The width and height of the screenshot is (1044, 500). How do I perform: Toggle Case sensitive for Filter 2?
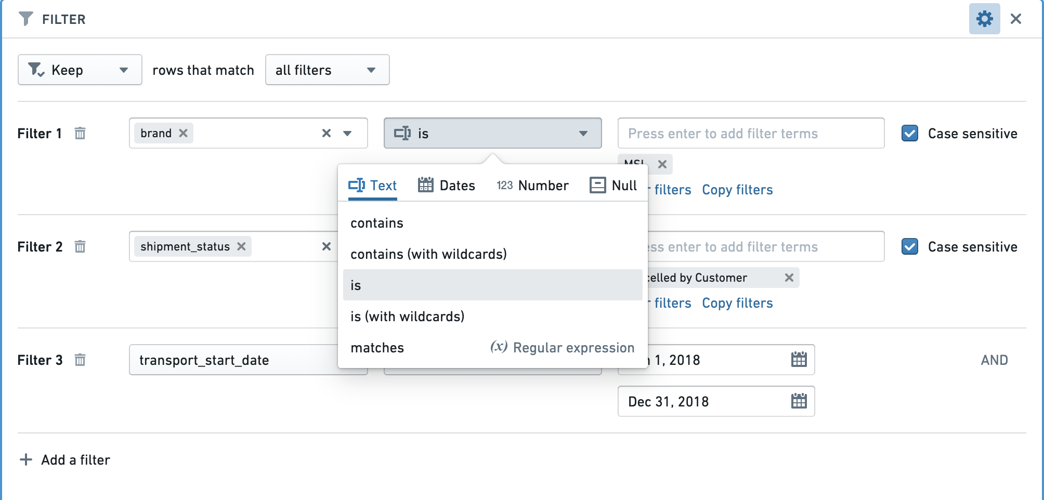910,246
